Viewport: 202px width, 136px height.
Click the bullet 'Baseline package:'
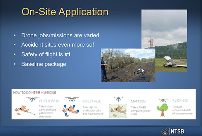pos(44,64)
